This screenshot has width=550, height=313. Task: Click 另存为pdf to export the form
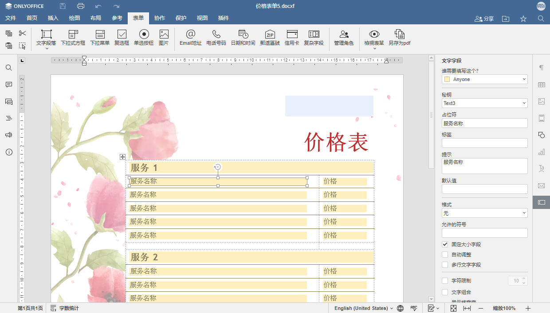399,38
